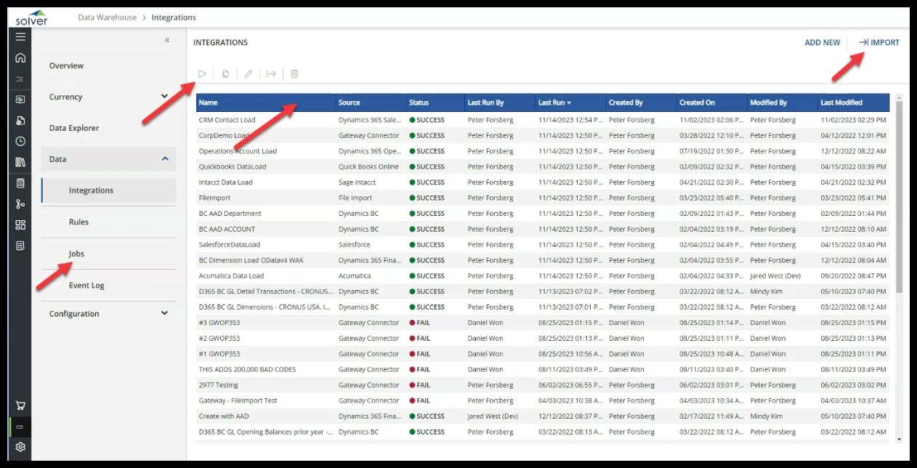Open the hamburger menu in left sidebar
The width and height of the screenshot is (917, 468).
pyautogui.click(x=20, y=37)
